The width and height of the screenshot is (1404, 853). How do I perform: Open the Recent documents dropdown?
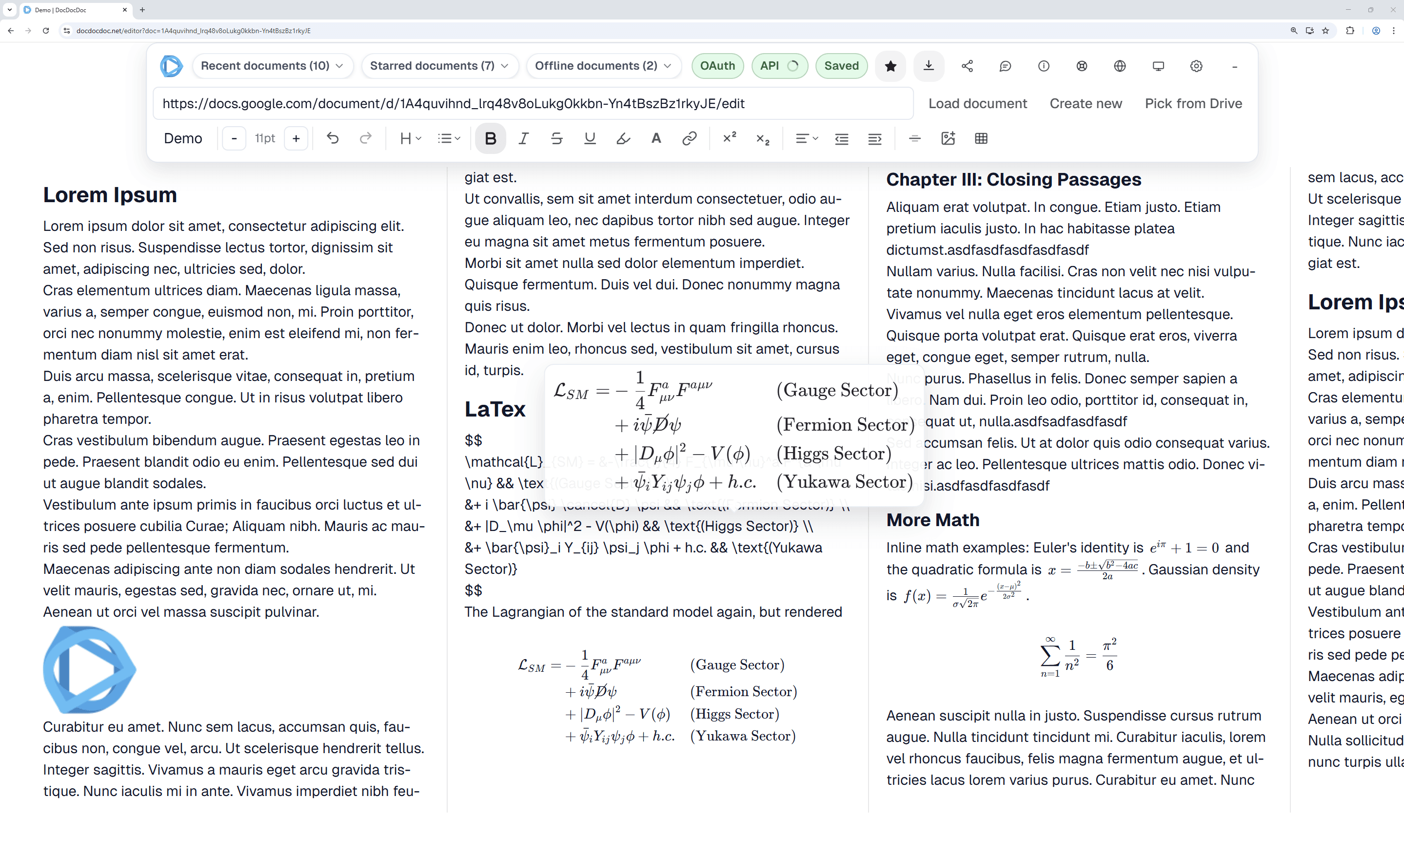pyautogui.click(x=273, y=66)
